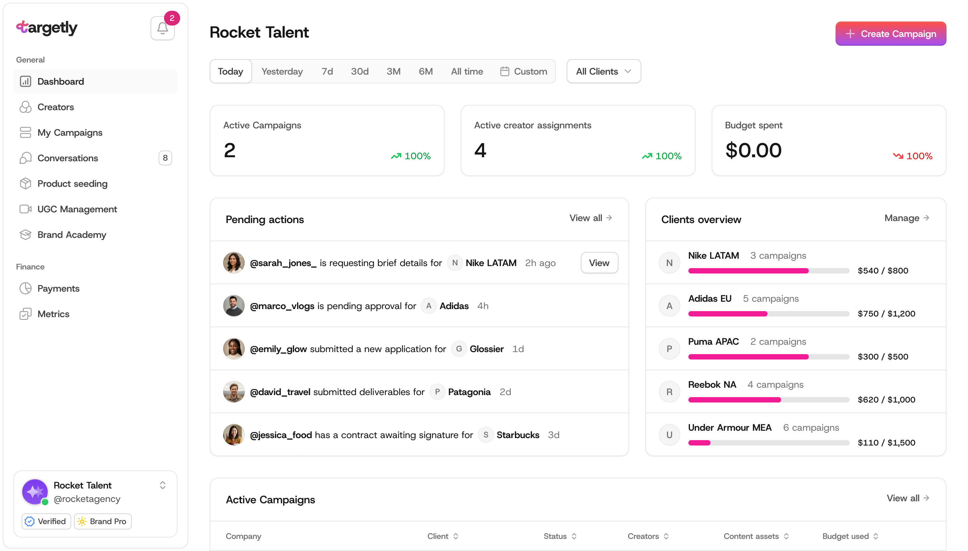This screenshot has height=551, width=968.
Task: Open the Adidas EU client row
Action: pyautogui.click(x=795, y=306)
